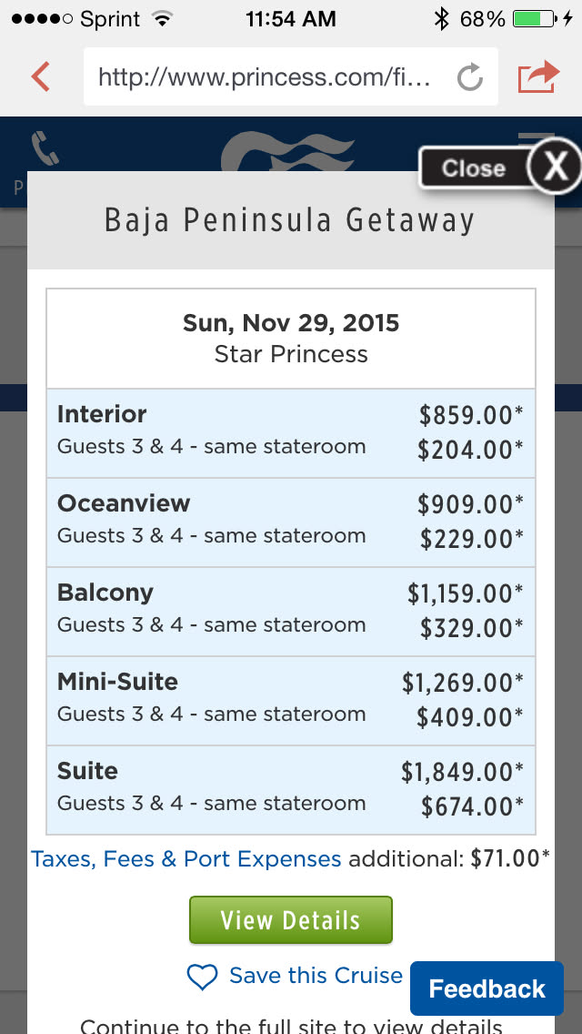Pick the Suite stateroom row

291,790
